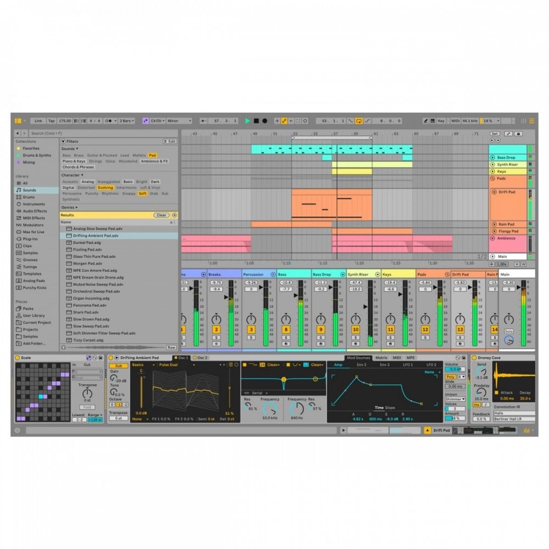Toggle Link sync on
The image size is (549, 549).
point(38,121)
